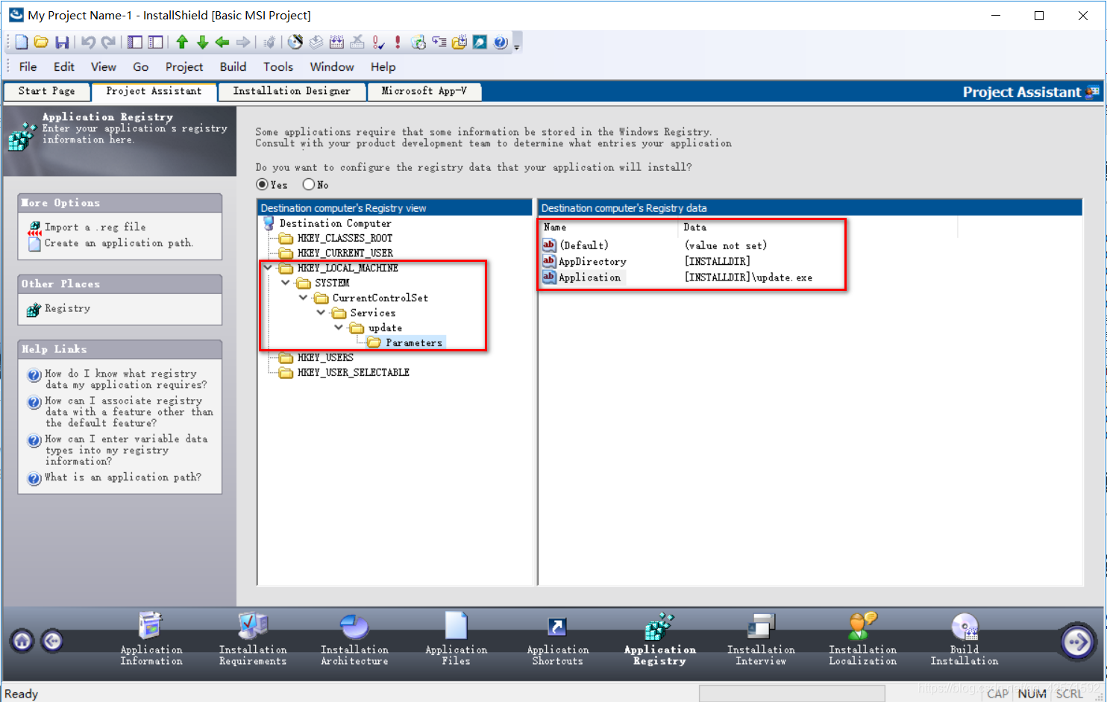The width and height of the screenshot is (1107, 702).
Task: Select the Destination Computer root node
Action: click(335, 223)
